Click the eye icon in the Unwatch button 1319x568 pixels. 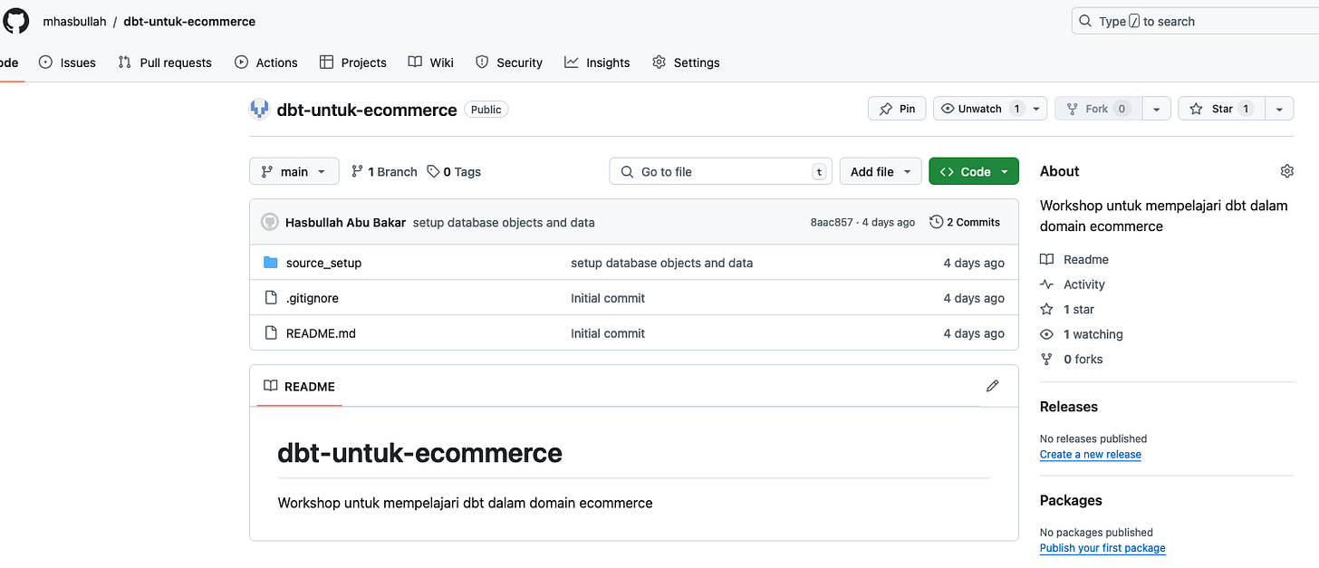(948, 109)
